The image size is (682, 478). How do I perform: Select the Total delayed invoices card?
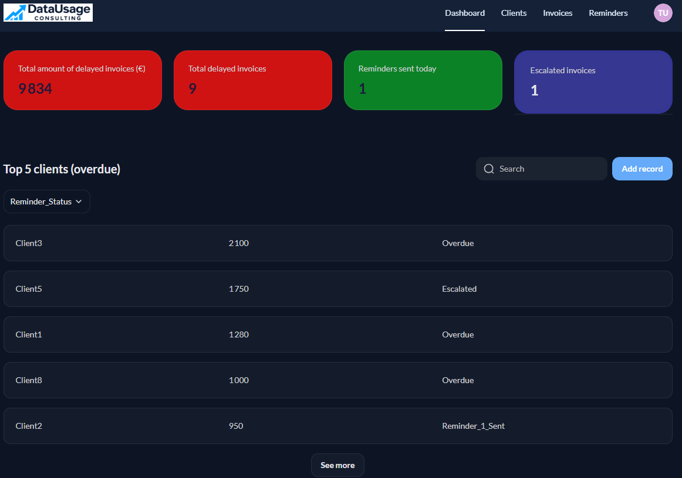[253, 80]
